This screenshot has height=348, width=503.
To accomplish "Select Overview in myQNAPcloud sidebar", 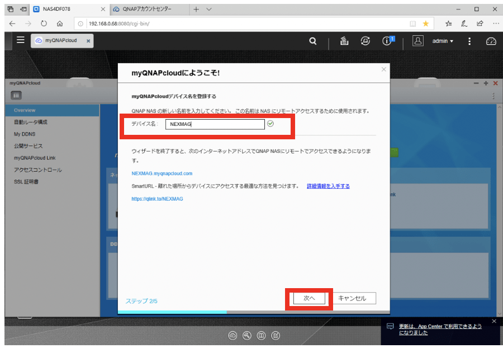I will pyautogui.click(x=53, y=110).
